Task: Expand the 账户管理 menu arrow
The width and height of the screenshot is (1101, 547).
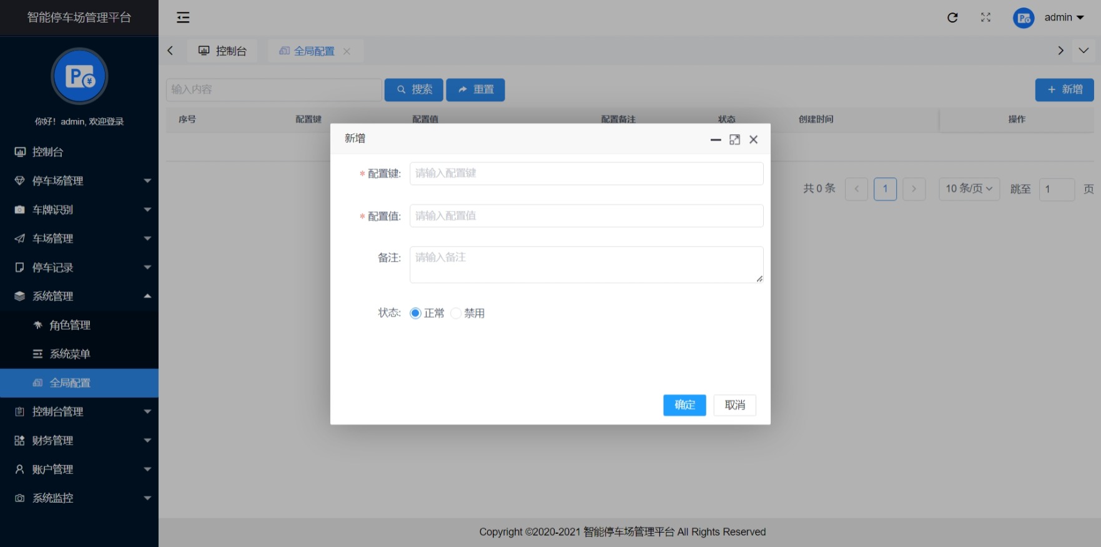Action: (147, 469)
